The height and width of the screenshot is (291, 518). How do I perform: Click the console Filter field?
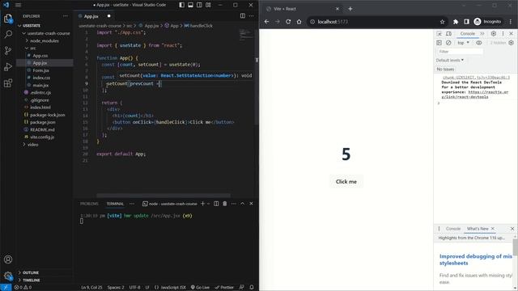click(461, 52)
